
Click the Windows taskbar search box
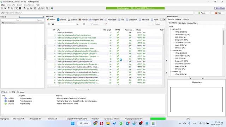84,123
